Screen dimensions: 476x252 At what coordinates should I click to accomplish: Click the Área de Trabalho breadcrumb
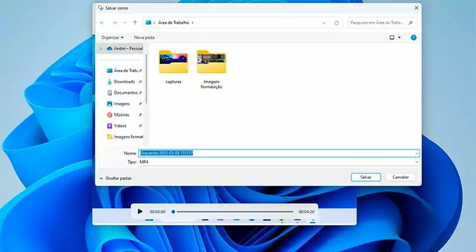coord(173,23)
